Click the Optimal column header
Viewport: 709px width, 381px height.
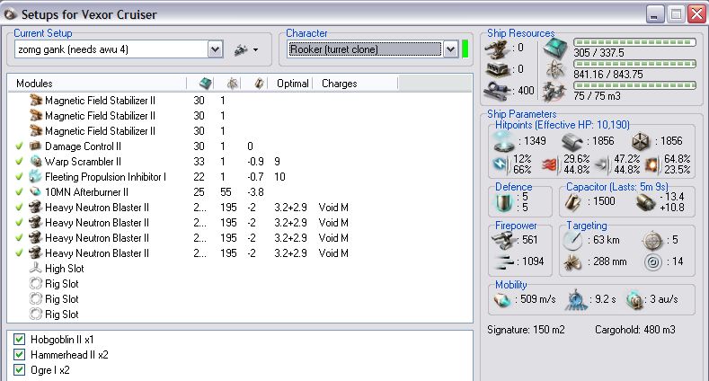coord(292,84)
